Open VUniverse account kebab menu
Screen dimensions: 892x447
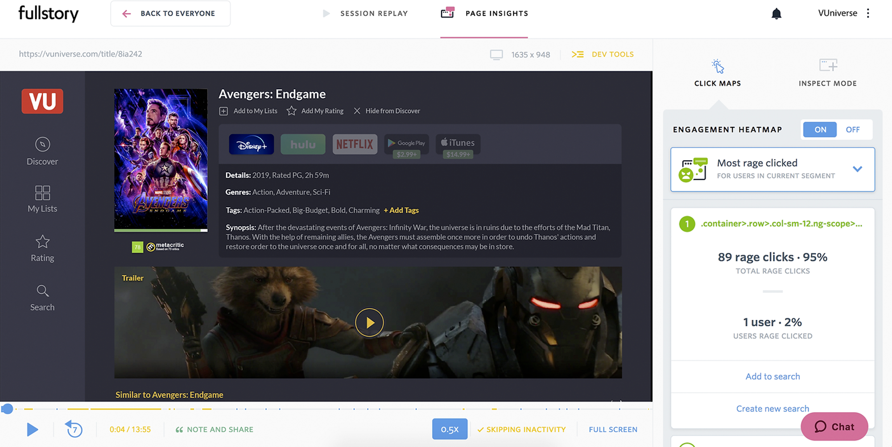[x=868, y=13]
